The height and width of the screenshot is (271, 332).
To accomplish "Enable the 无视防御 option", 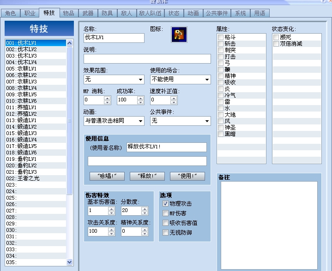I will click(165, 233).
